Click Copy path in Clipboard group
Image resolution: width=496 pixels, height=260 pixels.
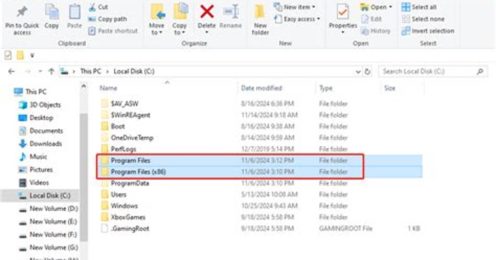point(107,19)
